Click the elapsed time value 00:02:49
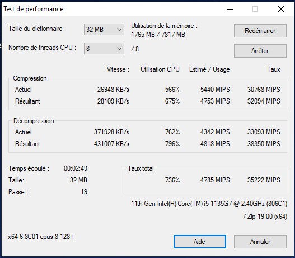The width and height of the screenshot is (295, 258). pyautogui.click(x=76, y=168)
